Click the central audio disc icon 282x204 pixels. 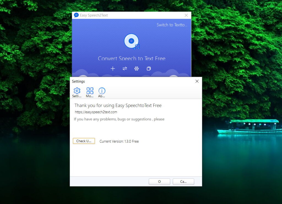(132, 41)
